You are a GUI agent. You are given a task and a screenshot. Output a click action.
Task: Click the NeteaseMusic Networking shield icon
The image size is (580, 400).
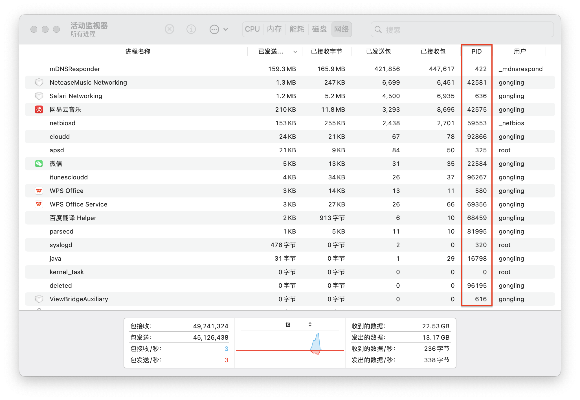(39, 82)
